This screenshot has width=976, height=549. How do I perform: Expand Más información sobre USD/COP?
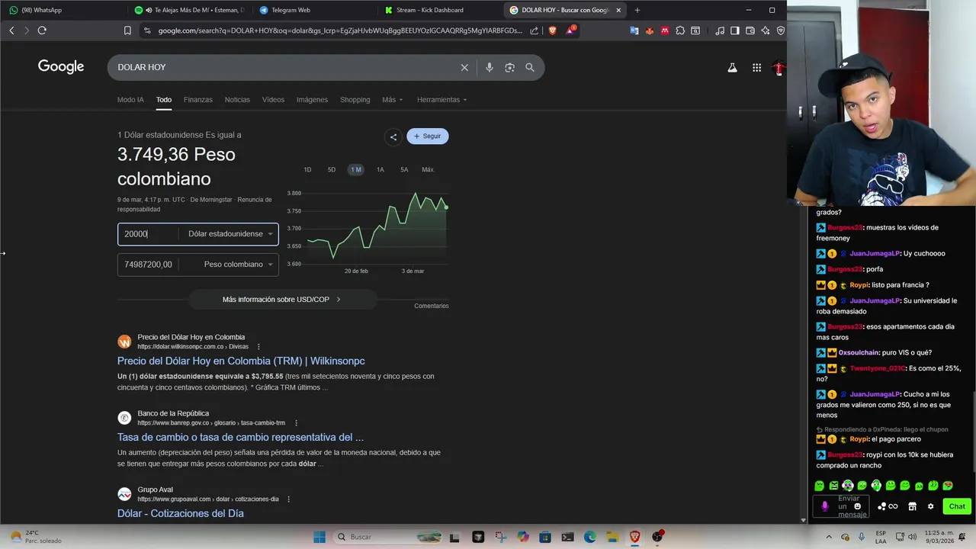282,300
